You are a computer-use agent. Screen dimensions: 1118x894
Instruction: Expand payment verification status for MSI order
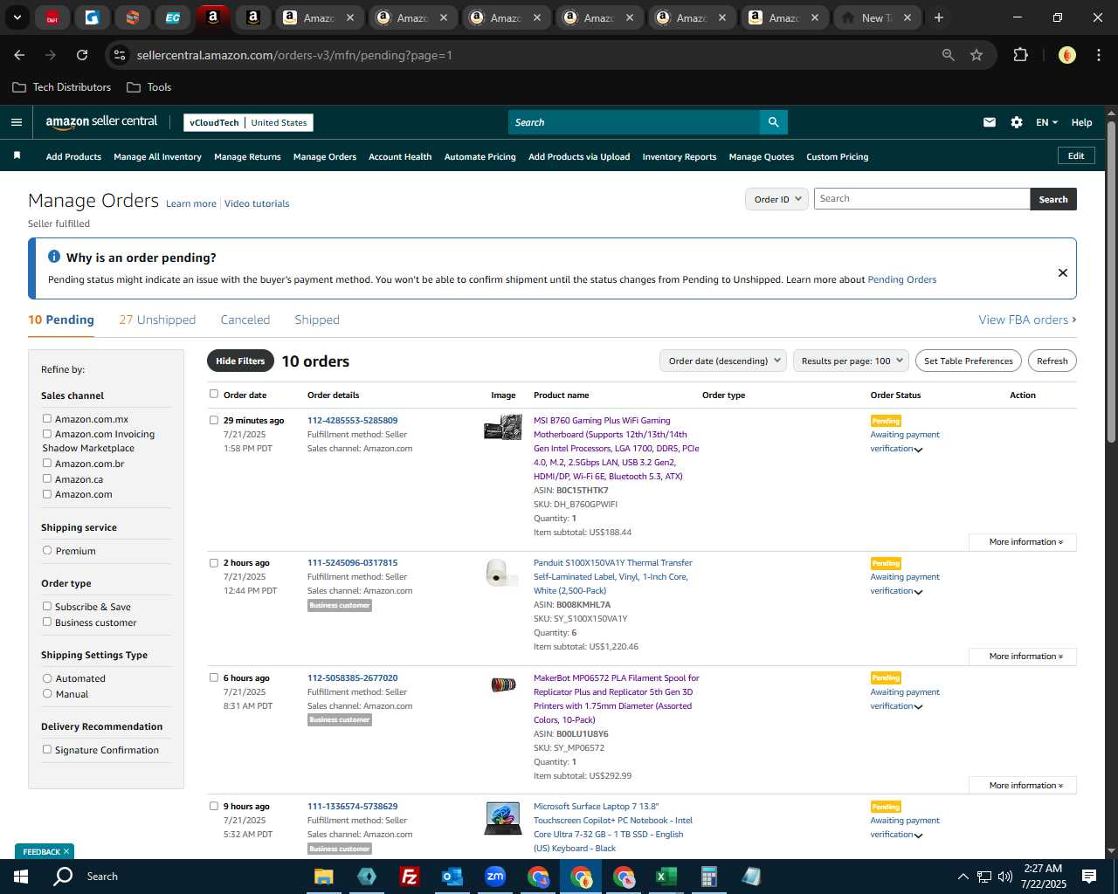point(918,450)
